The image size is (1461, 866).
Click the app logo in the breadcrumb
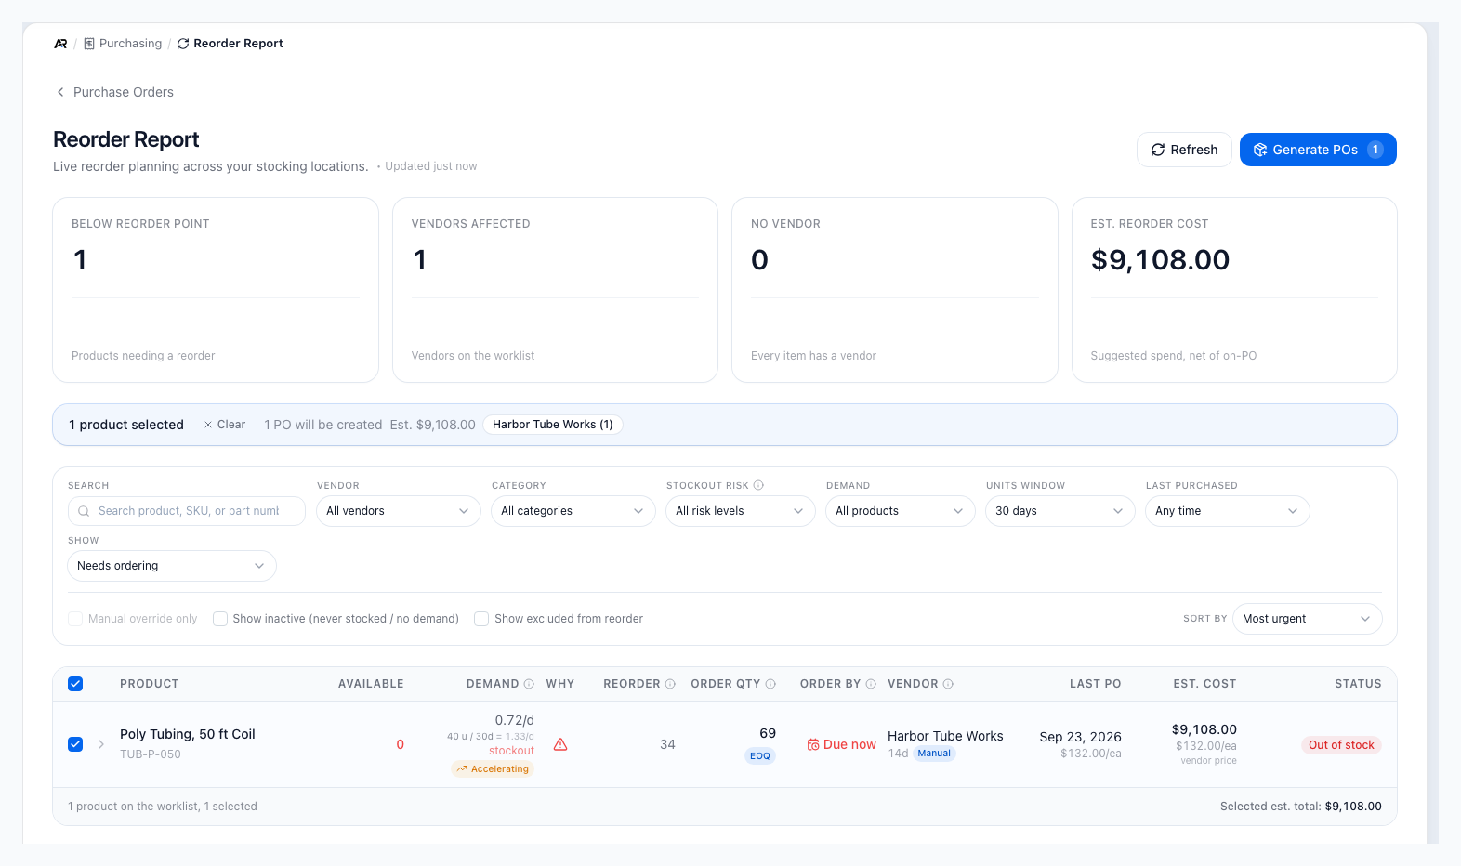[60, 44]
